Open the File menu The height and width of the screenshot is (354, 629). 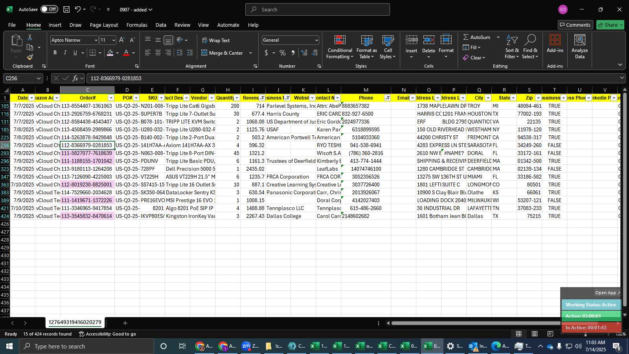click(12, 25)
